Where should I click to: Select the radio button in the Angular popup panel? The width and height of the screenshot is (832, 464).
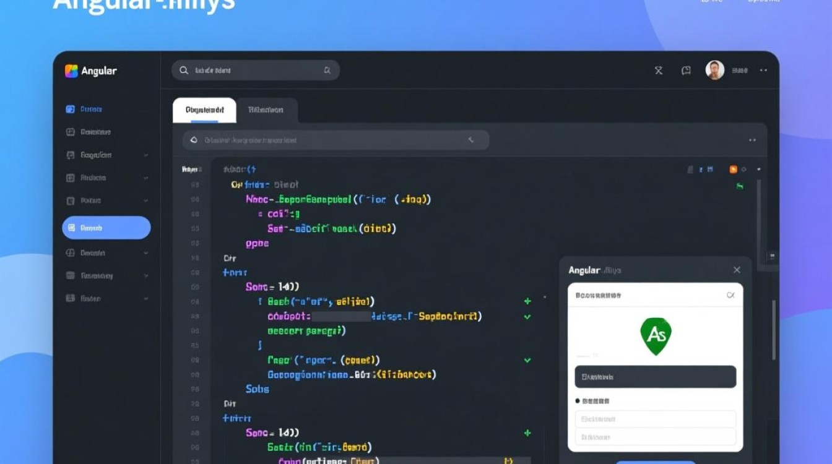(x=576, y=400)
